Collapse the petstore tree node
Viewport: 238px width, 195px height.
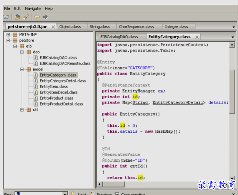tap(8, 41)
